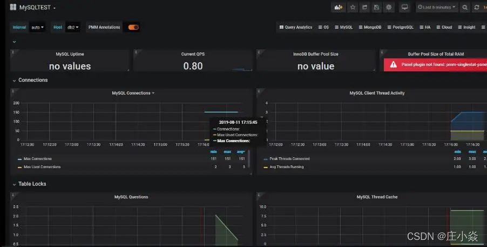Click the Avg Threads Running legend color swatch

coord(266,168)
